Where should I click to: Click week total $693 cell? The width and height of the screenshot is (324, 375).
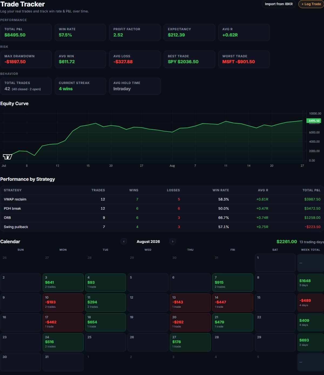(x=310, y=342)
